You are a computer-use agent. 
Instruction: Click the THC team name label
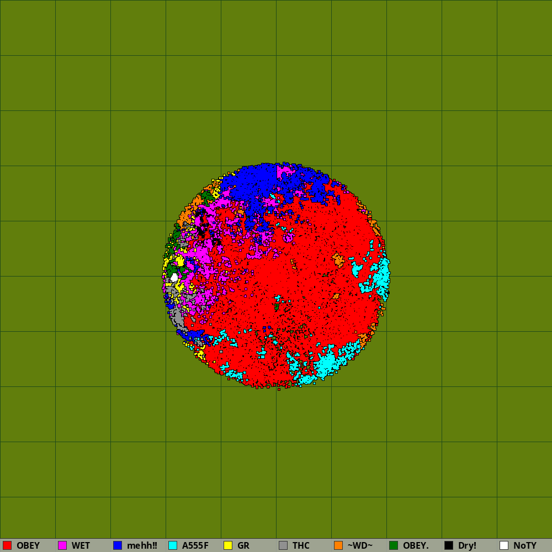tap(301, 545)
